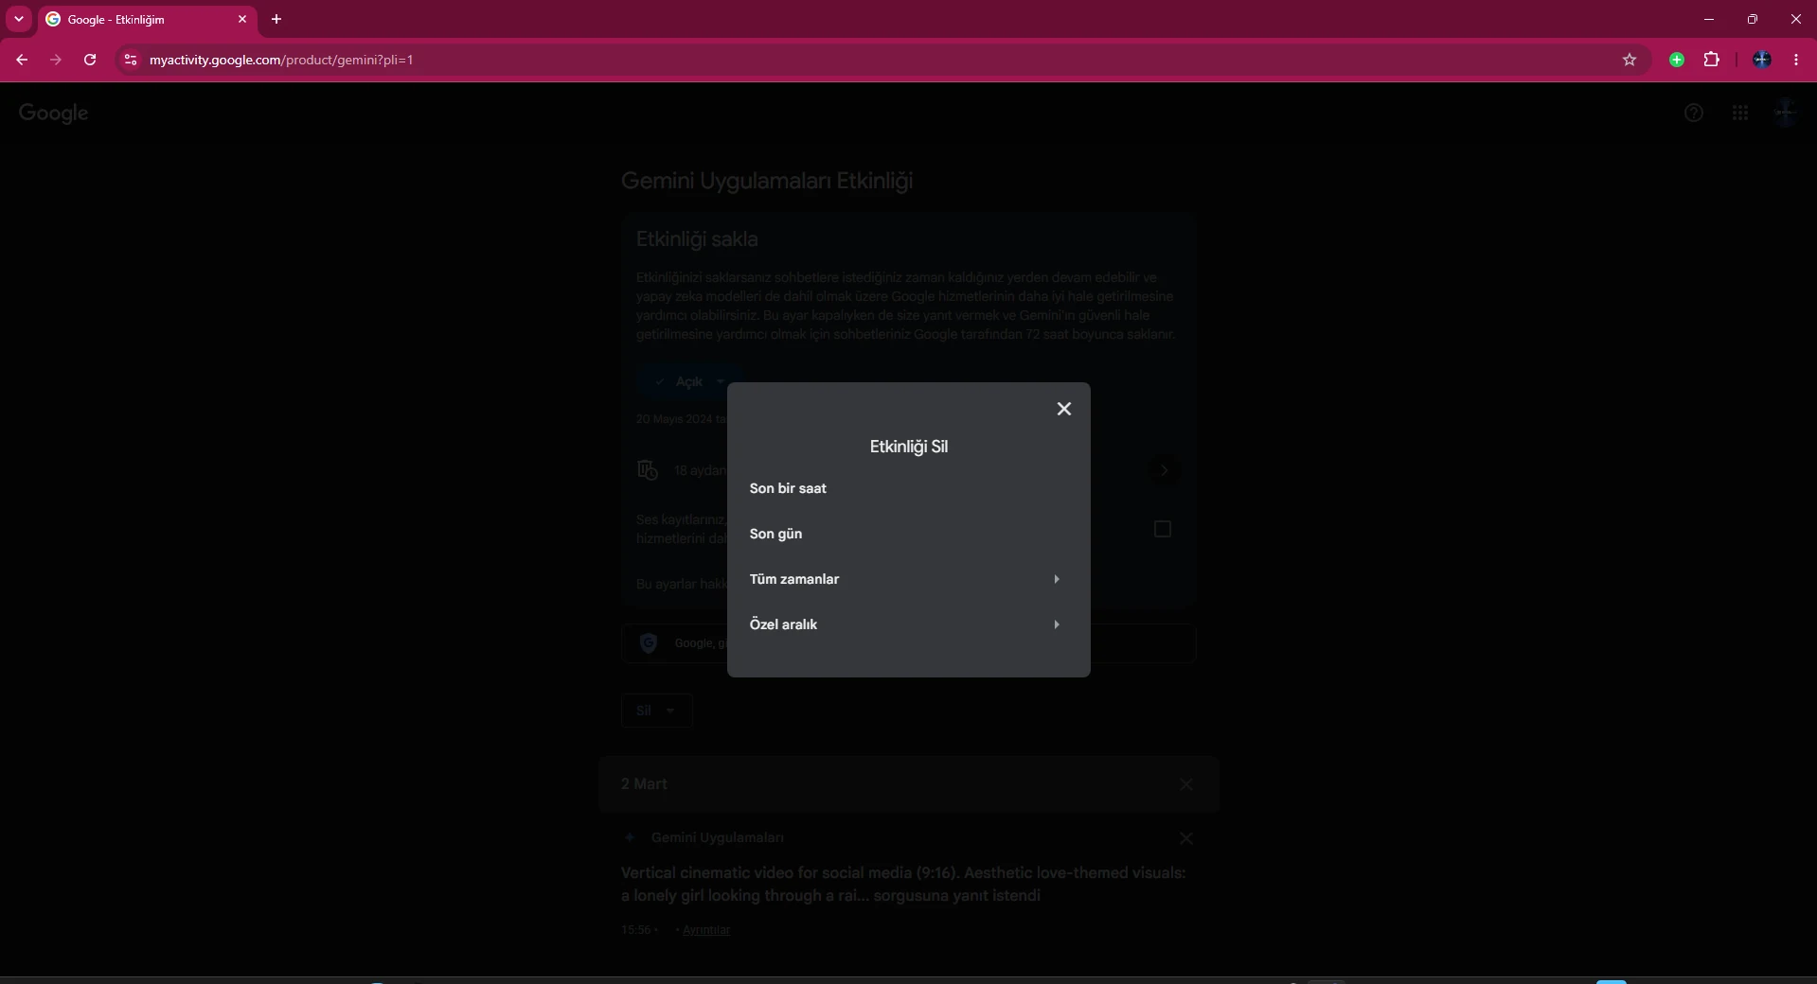Open the Sil dropdown button

click(657, 711)
